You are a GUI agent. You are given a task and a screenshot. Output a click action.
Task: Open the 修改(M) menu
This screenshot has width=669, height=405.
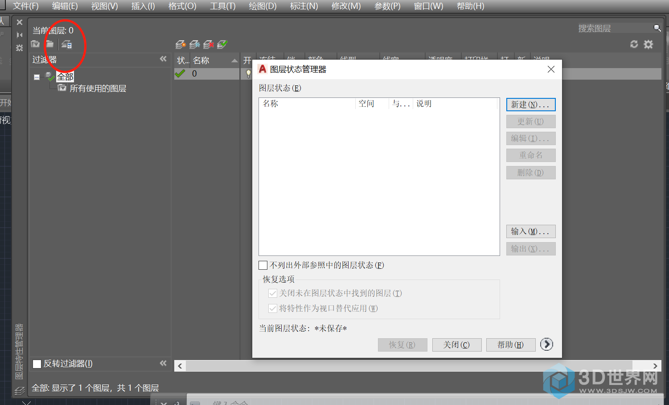346,6
